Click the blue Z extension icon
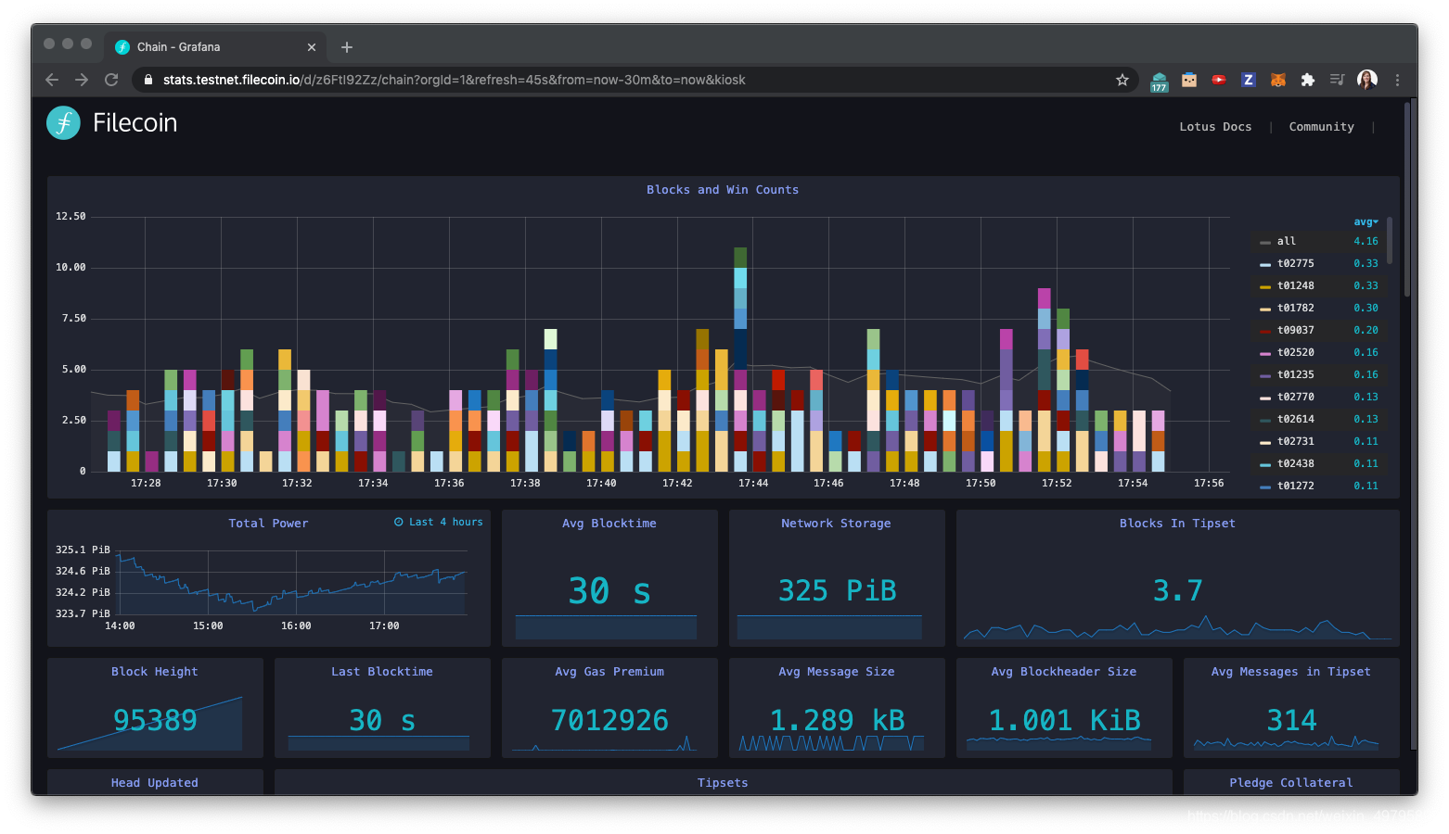This screenshot has width=1449, height=834. click(1248, 80)
